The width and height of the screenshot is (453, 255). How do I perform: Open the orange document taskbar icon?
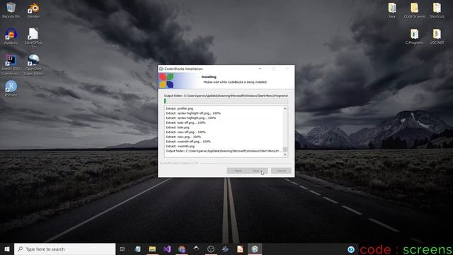click(240, 249)
